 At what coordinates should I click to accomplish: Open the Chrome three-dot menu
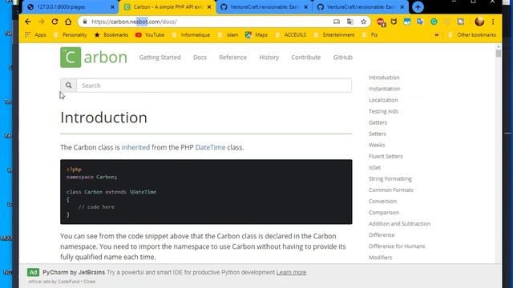(x=493, y=22)
